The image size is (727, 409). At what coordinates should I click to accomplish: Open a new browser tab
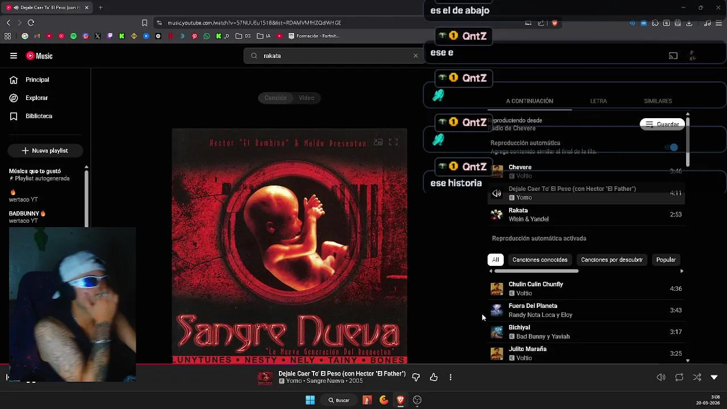[101, 7]
